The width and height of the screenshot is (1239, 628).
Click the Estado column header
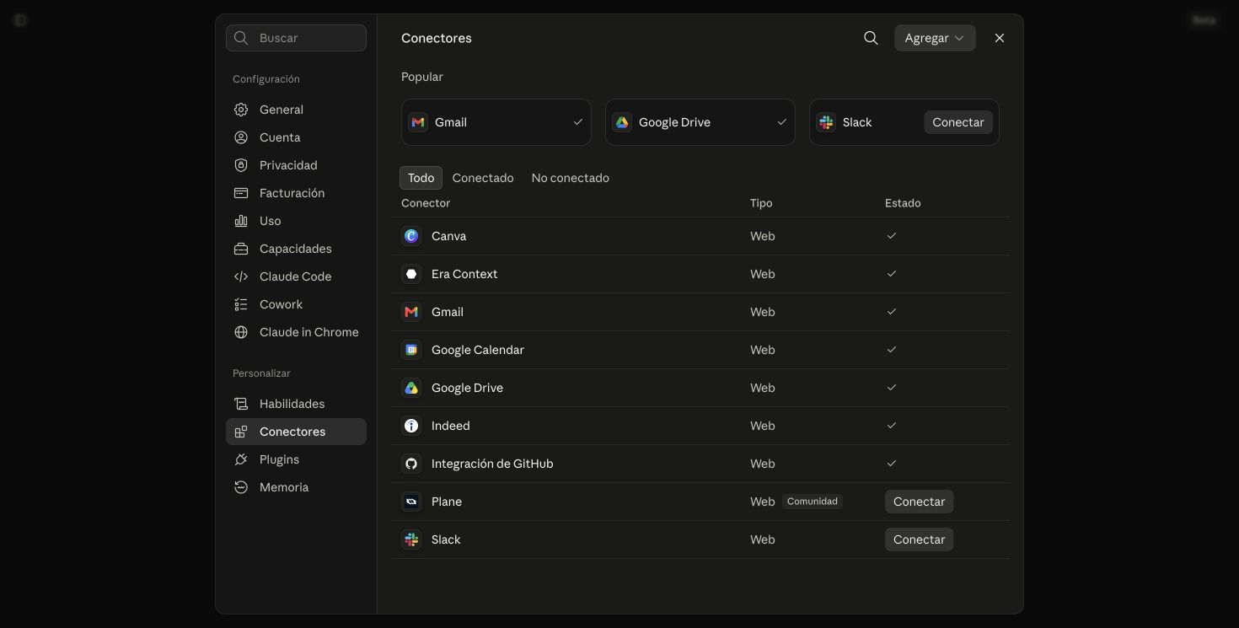tap(903, 203)
